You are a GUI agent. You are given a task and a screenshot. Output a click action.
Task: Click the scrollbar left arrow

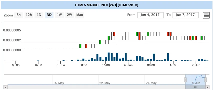coord(5,87)
